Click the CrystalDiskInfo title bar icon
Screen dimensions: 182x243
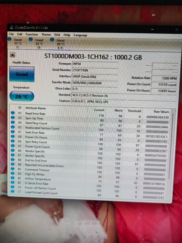tap(11, 27)
